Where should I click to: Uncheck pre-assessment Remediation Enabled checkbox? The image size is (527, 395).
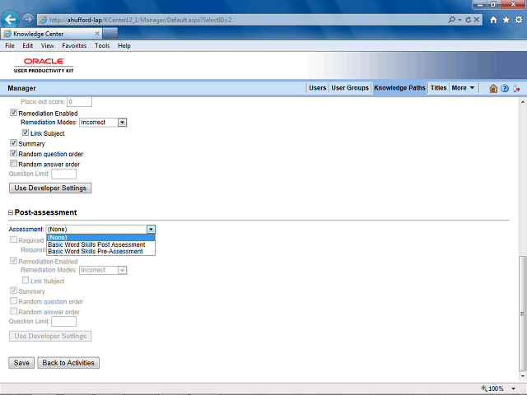click(x=13, y=113)
